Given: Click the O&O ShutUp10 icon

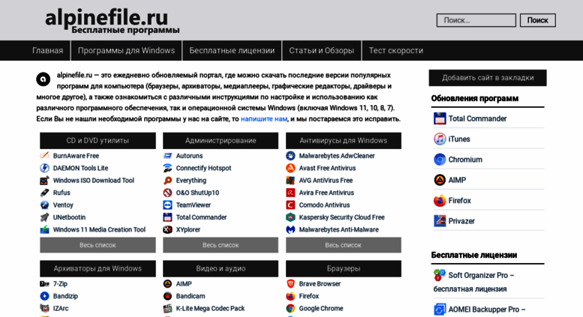Looking at the screenshot, I should point(167,193).
